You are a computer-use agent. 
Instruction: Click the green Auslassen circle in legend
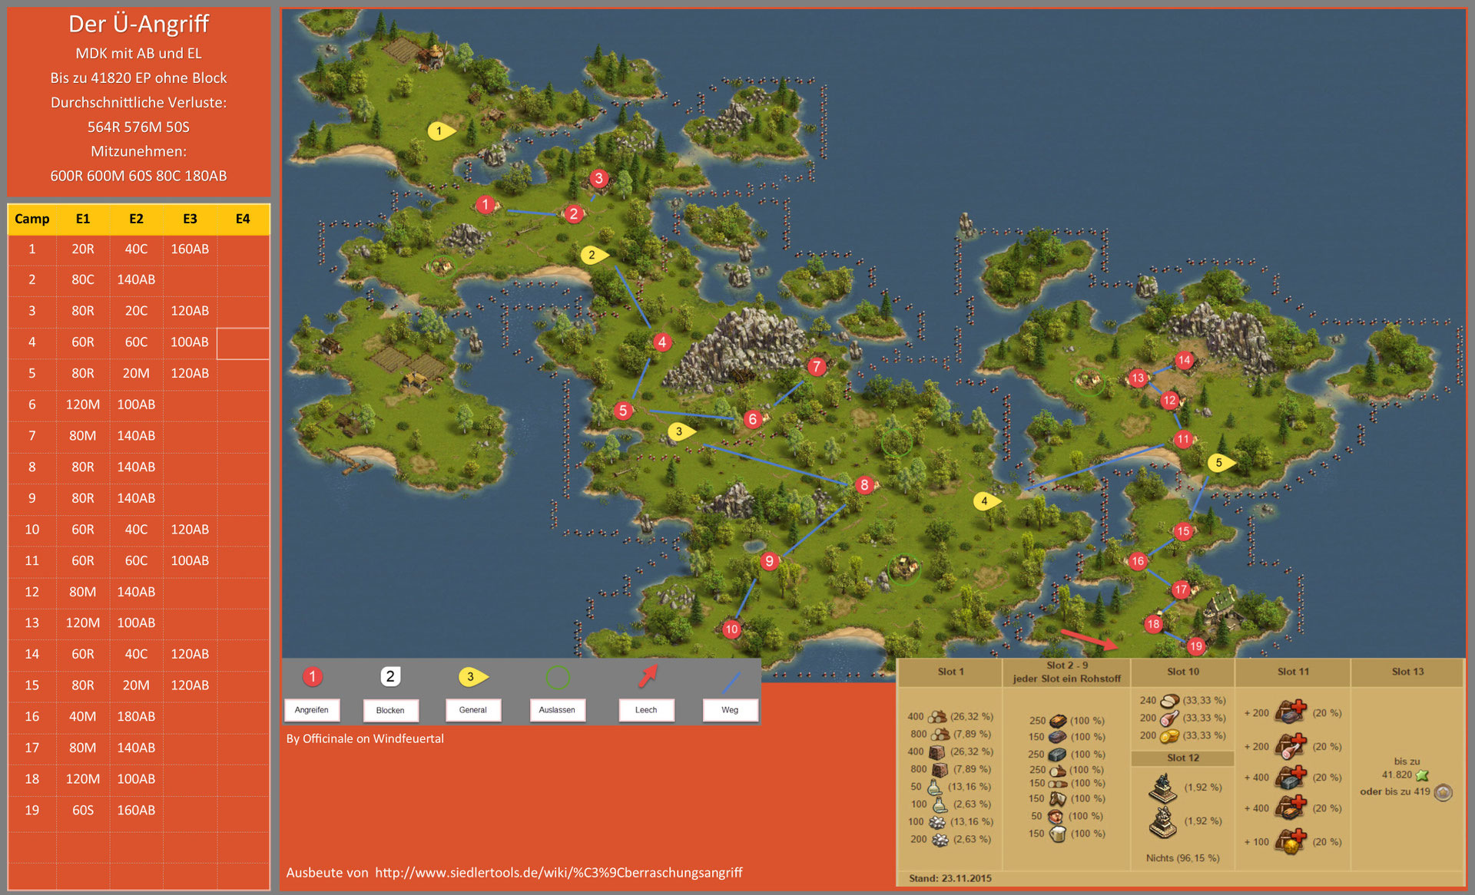558,677
